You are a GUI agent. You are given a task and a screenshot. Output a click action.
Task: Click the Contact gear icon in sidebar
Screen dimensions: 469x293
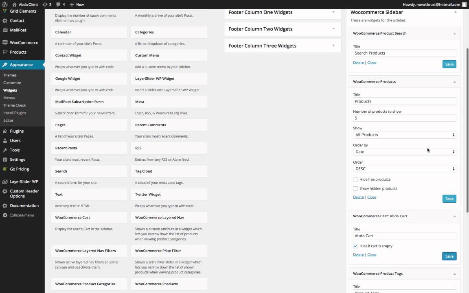(x=5, y=21)
